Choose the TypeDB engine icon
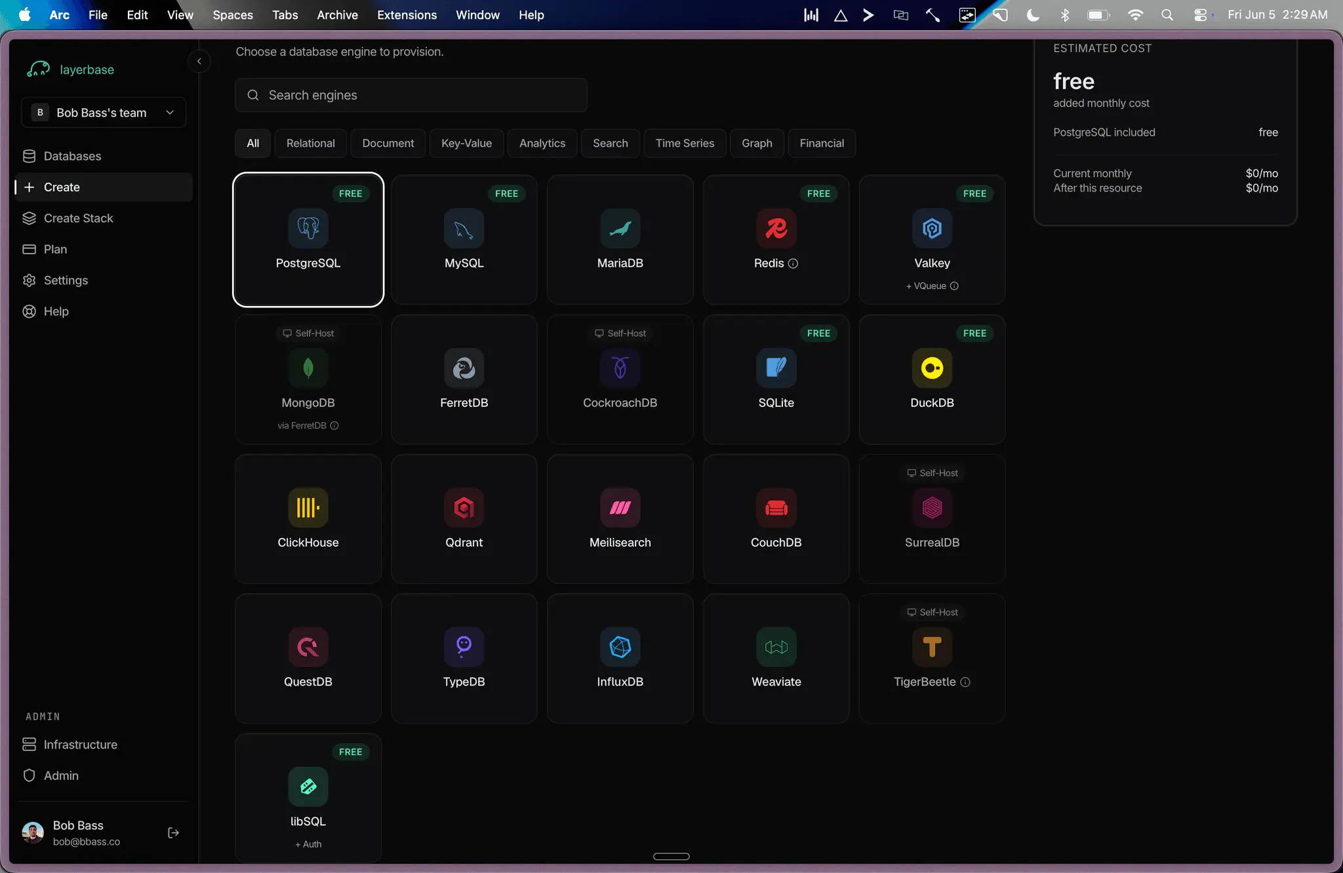1343x873 pixels. [x=464, y=647]
